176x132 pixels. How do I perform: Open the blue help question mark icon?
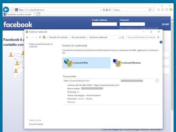pyautogui.click(x=161, y=42)
